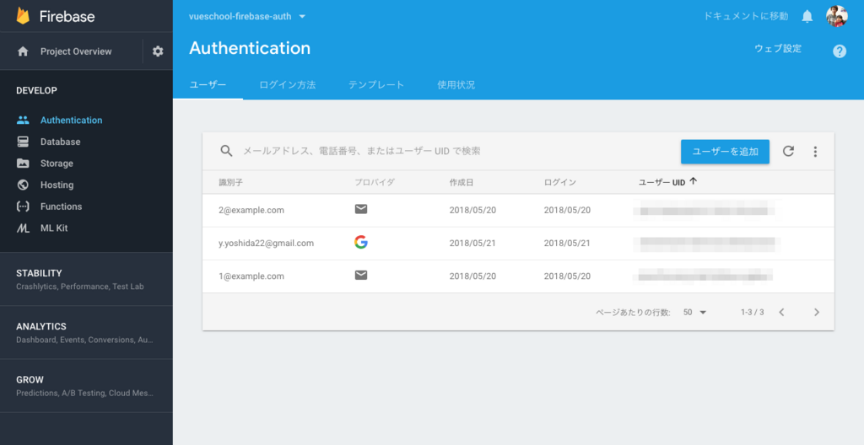This screenshot has width=864, height=445.
Task: Click the プロバイダ column header
Action: (375, 182)
